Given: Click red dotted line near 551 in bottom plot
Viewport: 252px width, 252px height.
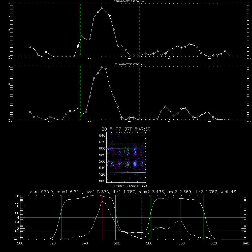Looking at the screenshot, I should 102,217.
